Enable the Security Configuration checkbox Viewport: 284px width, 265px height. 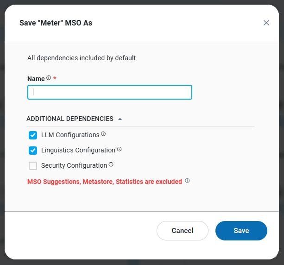(33, 166)
